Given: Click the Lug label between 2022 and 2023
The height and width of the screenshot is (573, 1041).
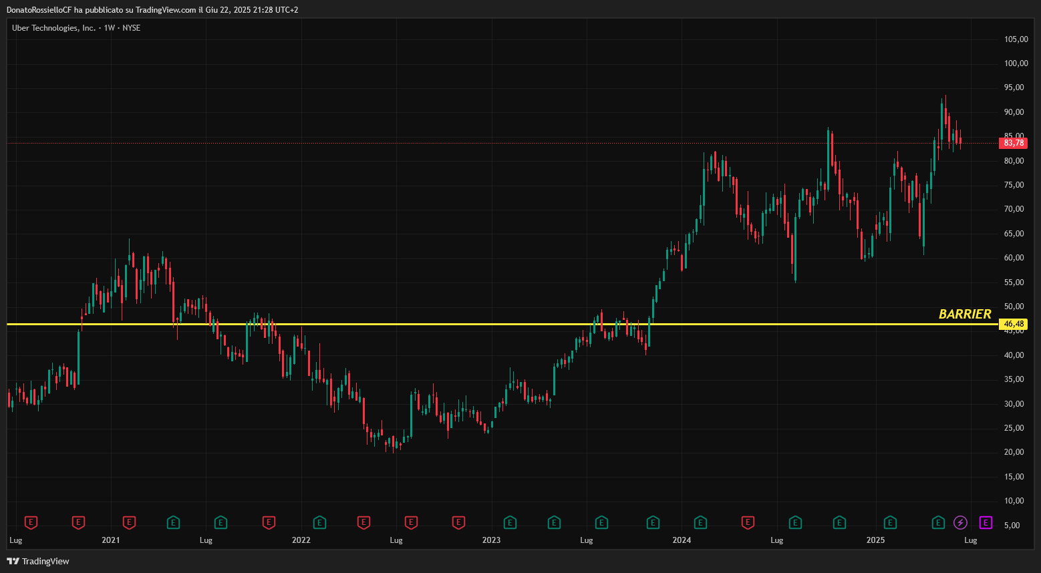Looking at the screenshot, I should pyautogui.click(x=396, y=540).
